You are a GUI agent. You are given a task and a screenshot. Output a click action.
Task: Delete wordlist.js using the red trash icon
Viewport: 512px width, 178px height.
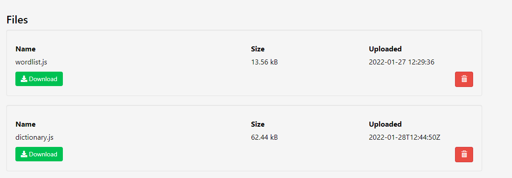(x=464, y=79)
